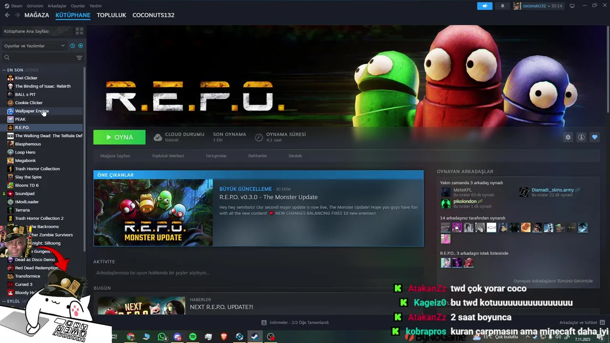Click the play time clock icon
Viewport: 610px width, 343px height.
click(259, 137)
